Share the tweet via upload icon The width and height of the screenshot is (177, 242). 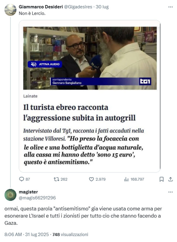170,179
